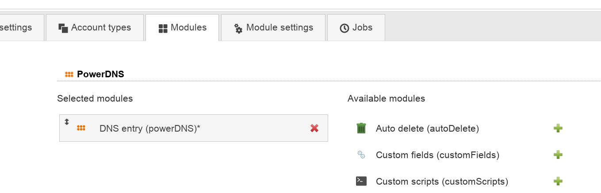Click the Custom fields (customFields) label

pyautogui.click(x=437, y=155)
